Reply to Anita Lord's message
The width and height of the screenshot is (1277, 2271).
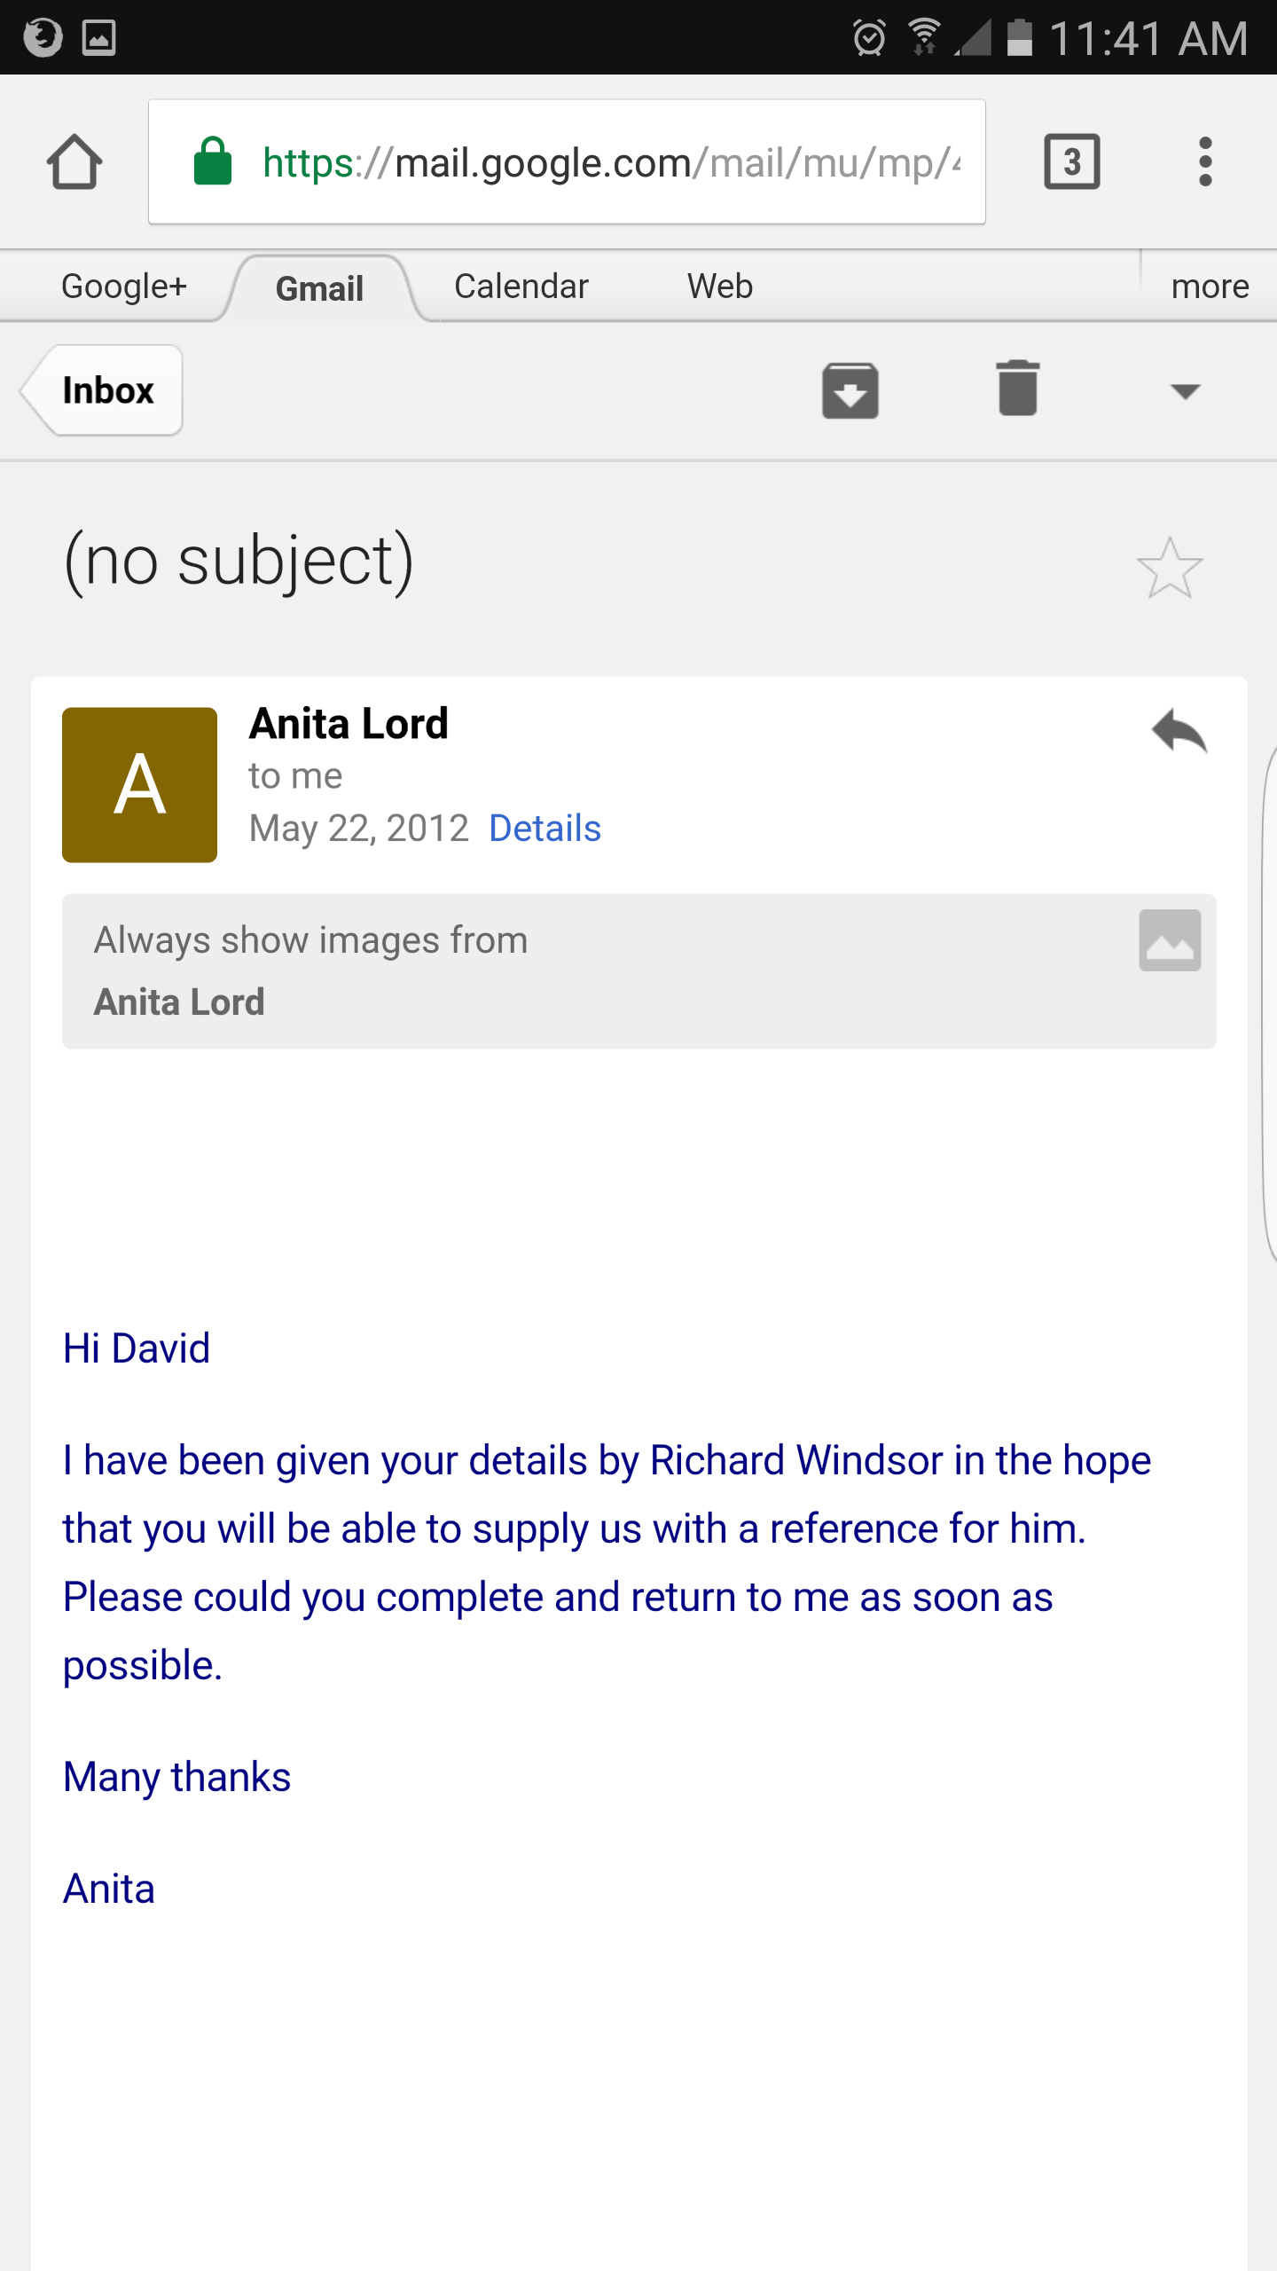click(1179, 731)
